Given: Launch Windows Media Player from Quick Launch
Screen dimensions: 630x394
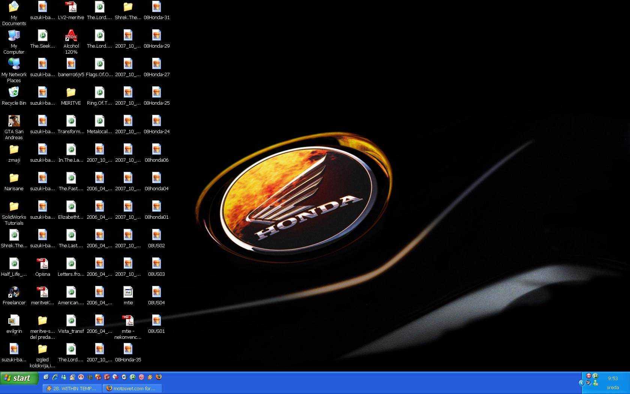Looking at the screenshot, I should [124, 377].
